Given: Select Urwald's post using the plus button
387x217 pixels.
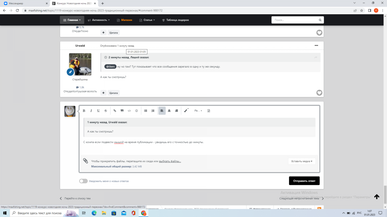Looking at the screenshot, I should point(103,93).
